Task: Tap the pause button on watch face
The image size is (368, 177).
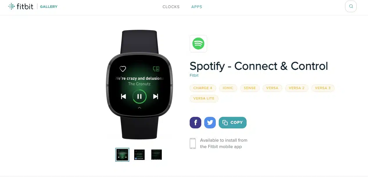Action: (139, 96)
